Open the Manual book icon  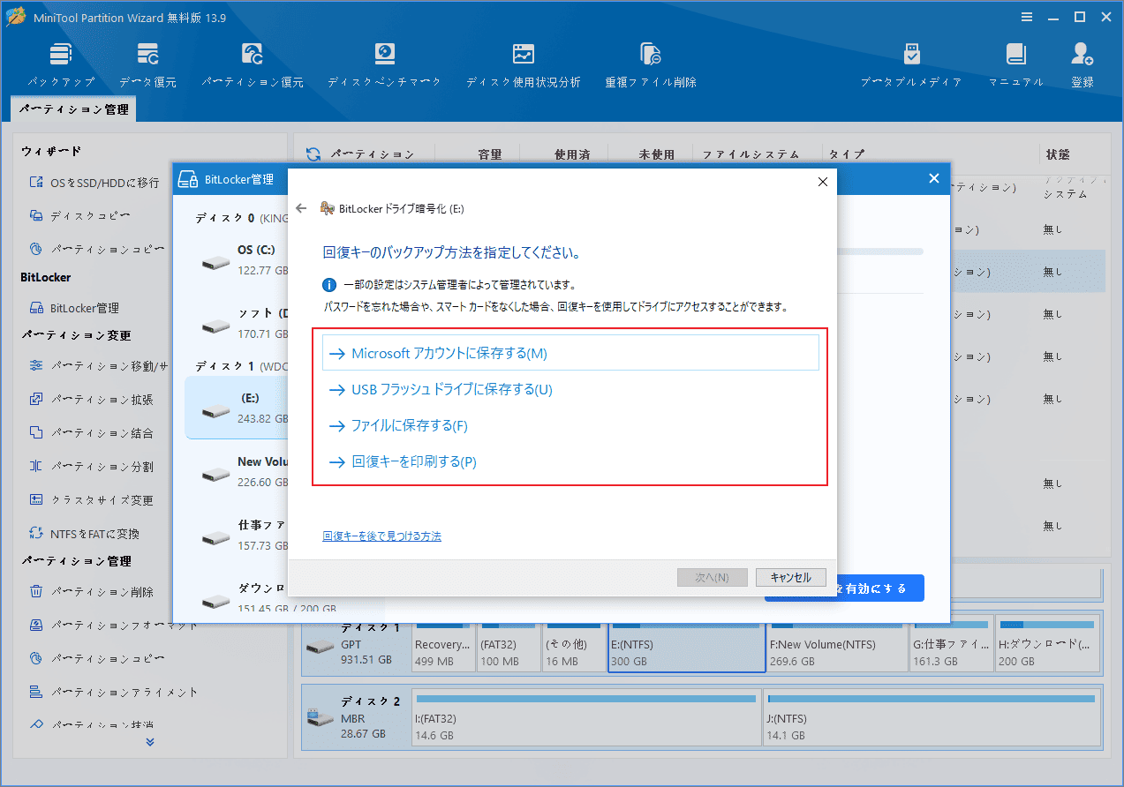point(1015,55)
